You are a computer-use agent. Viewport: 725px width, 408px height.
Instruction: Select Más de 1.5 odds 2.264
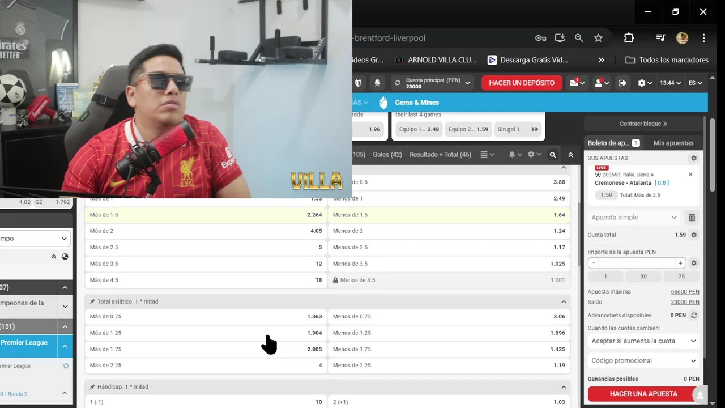pyautogui.click(x=206, y=215)
